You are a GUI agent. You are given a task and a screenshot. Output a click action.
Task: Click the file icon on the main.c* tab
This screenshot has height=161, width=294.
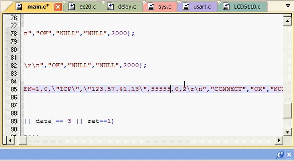(x=19, y=7)
